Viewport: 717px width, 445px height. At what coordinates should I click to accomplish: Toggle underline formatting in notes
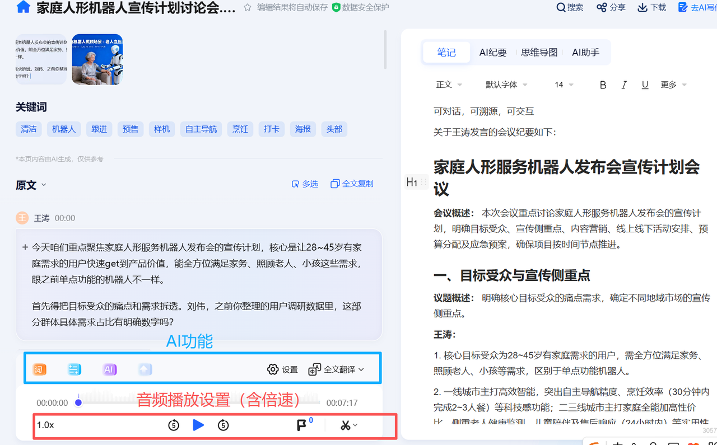[645, 85]
